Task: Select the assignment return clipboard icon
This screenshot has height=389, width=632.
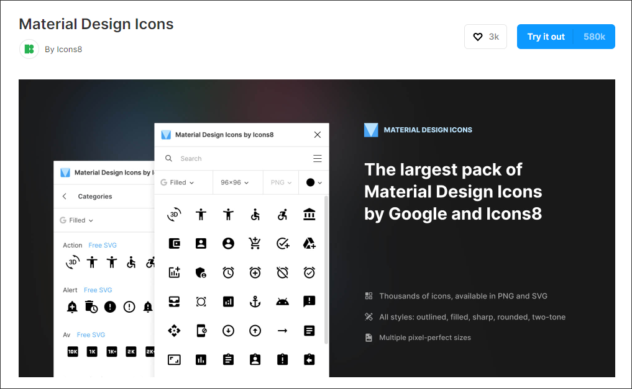Action: (309, 359)
